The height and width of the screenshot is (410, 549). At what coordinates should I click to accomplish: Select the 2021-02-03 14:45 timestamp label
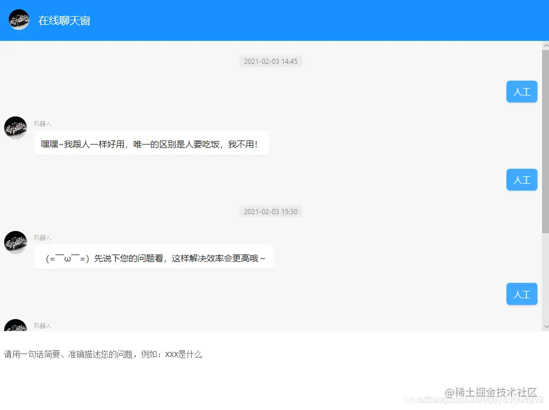point(270,61)
